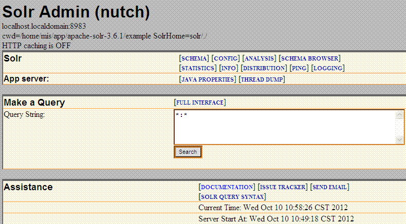Click the PING link

click(299, 68)
